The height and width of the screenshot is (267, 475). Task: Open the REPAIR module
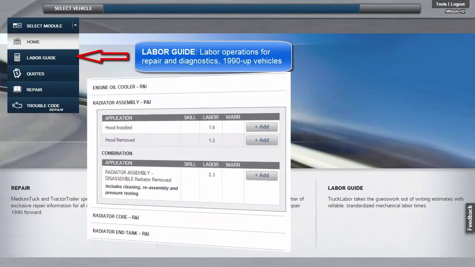pyautogui.click(x=43, y=89)
